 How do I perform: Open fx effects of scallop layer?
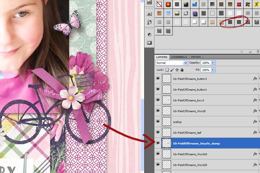pyautogui.click(x=255, y=122)
